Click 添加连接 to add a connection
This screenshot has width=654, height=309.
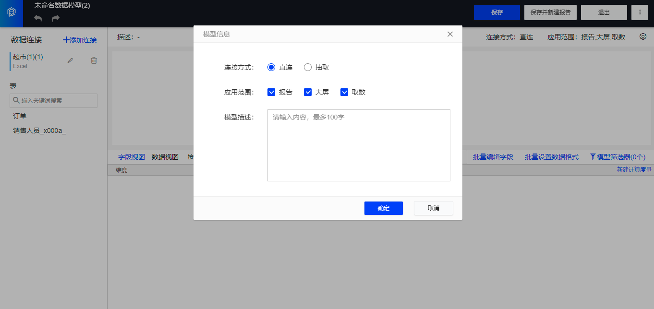tap(80, 40)
